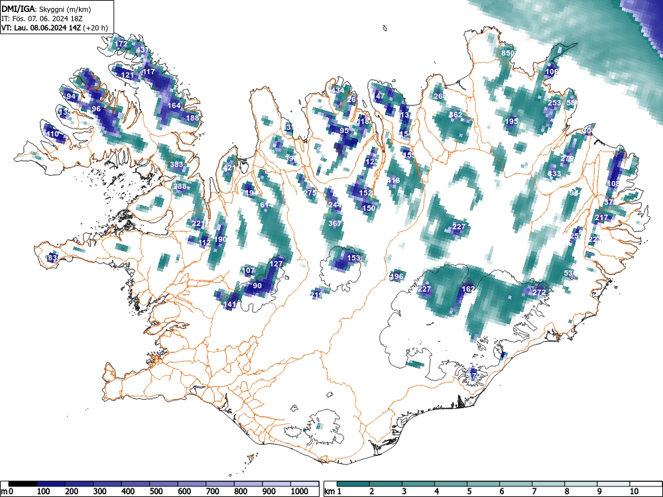This screenshot has width=663, height=497.
Task: Click the visibility value '268' on the map
Action: 440,96
